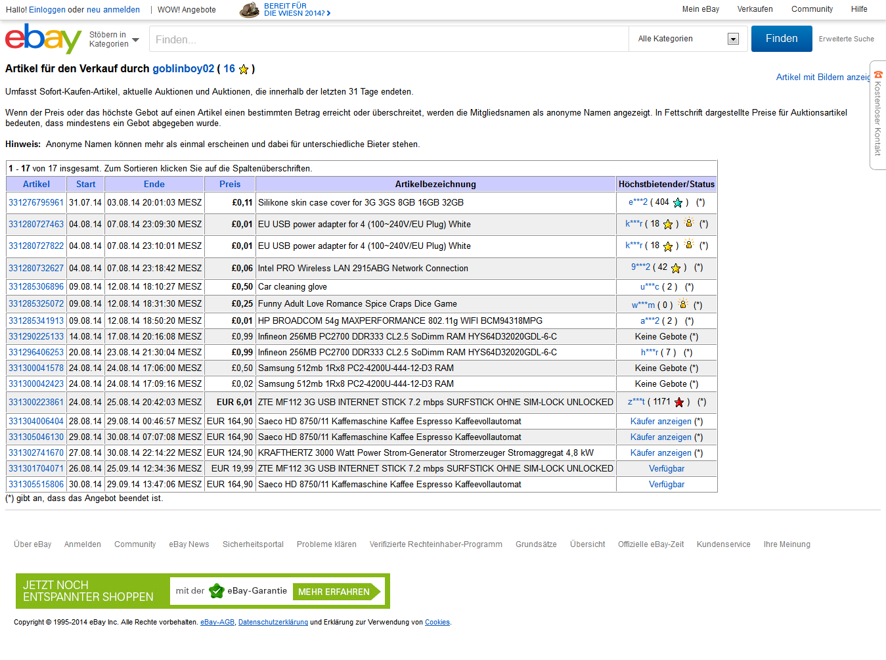Viewport: 886px width, 660px height.
Task: Open item 331280732627
Action: coord(36,269)
